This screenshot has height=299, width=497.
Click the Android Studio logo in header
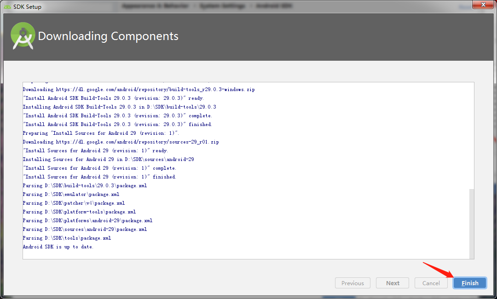[x=23, y=36]
